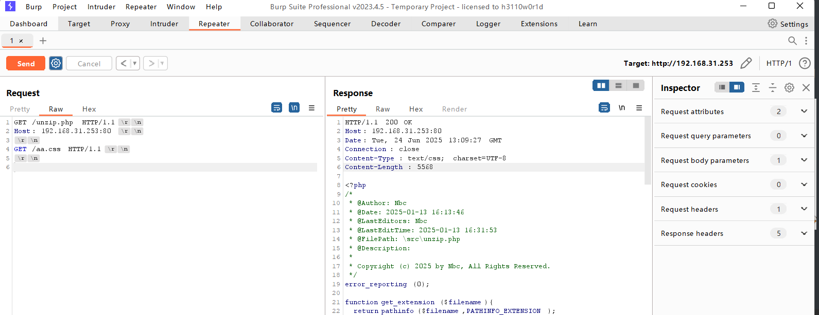The width and height of the screenshot is (819, 315).
Task: Dock Inspector with the right layout icon
Action: [737, 87]
